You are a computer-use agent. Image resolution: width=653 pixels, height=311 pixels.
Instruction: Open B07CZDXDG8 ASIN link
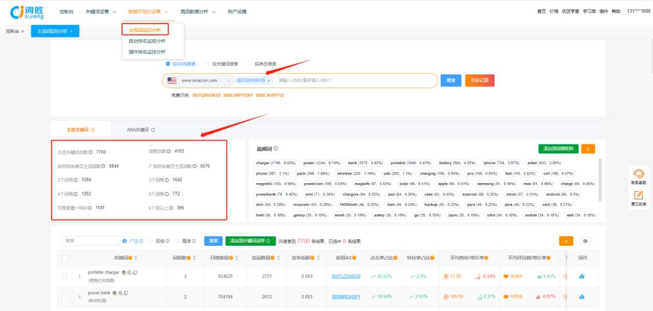(346, 277)
